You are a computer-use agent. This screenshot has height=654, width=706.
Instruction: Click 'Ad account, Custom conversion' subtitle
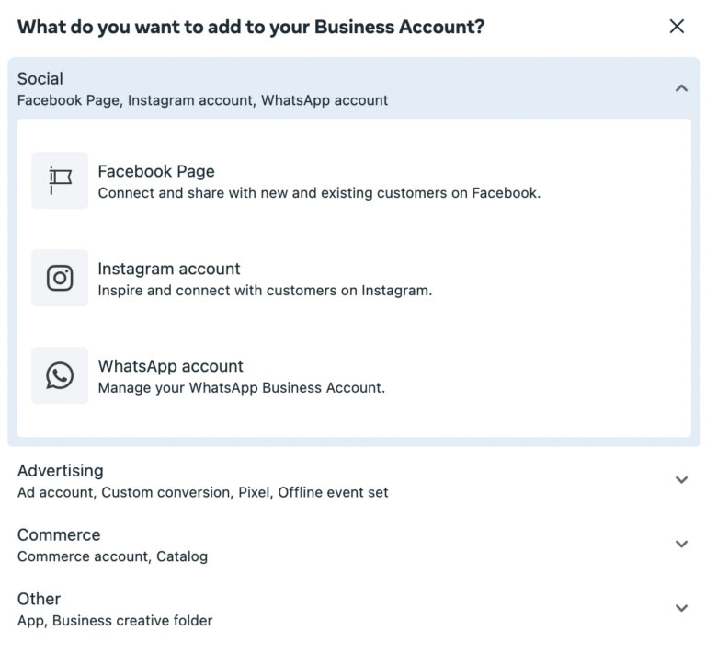[202, 492]
